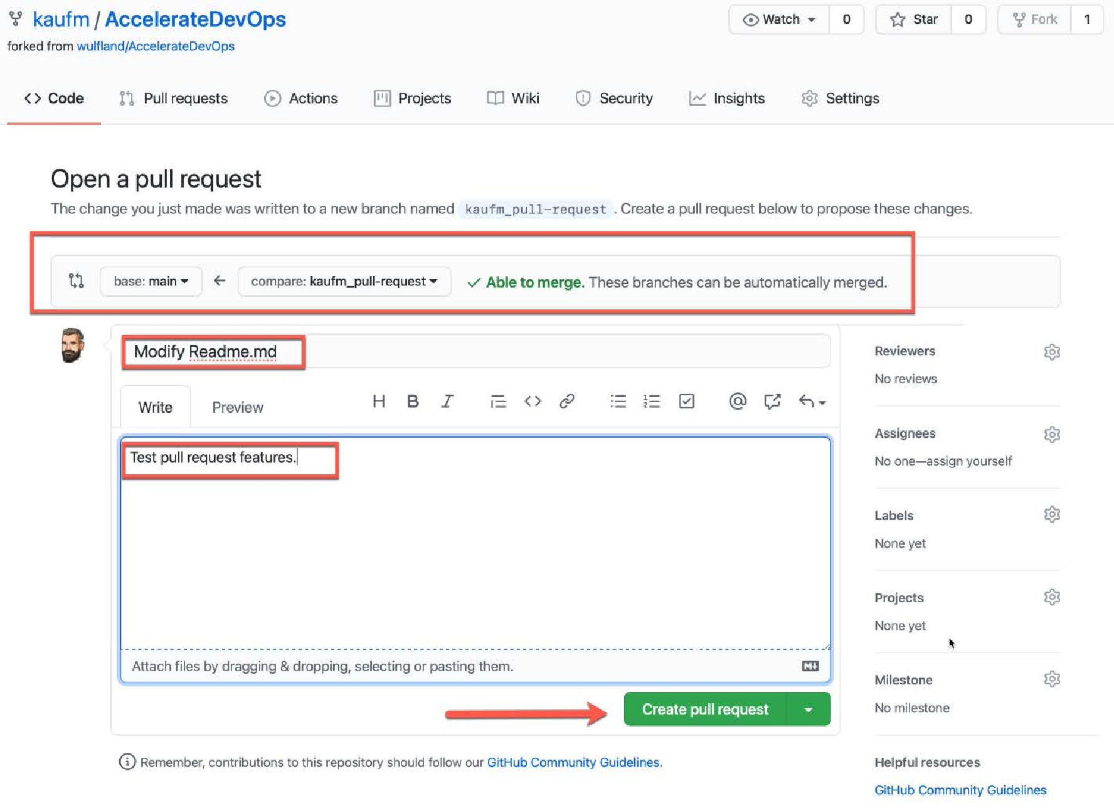Apply italic formatting in editor toolbar
1114x808 pixels.
click(447, 401)
